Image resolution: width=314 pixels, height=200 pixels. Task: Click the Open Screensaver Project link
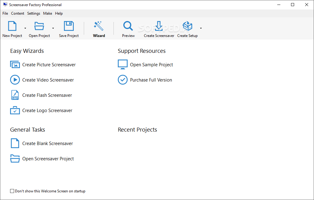click(48, 159)
